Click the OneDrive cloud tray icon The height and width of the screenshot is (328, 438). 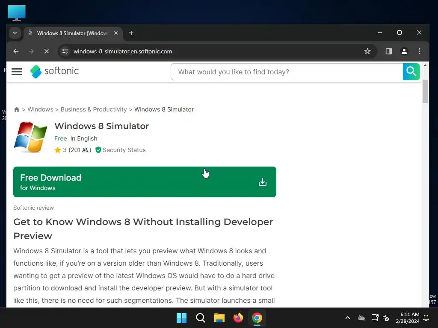coord(361,318)
